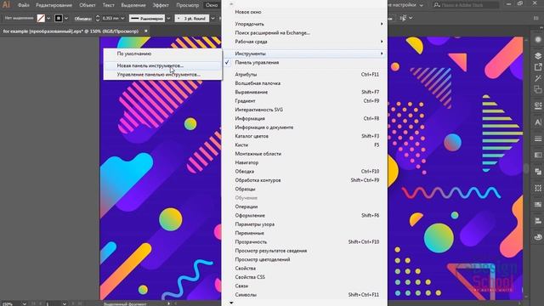Viewport: 544px width, 306px height.
Task: Open the Asset Export panel icon
Action: pos(538,67)
